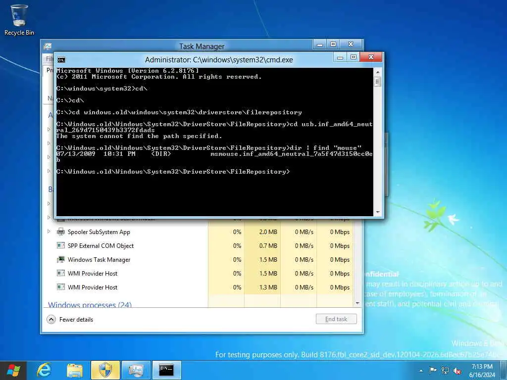Image resolution: width=507 pixels, height=380 pixels.
Task: Click the End task button
Action: (x=336, y=319)
